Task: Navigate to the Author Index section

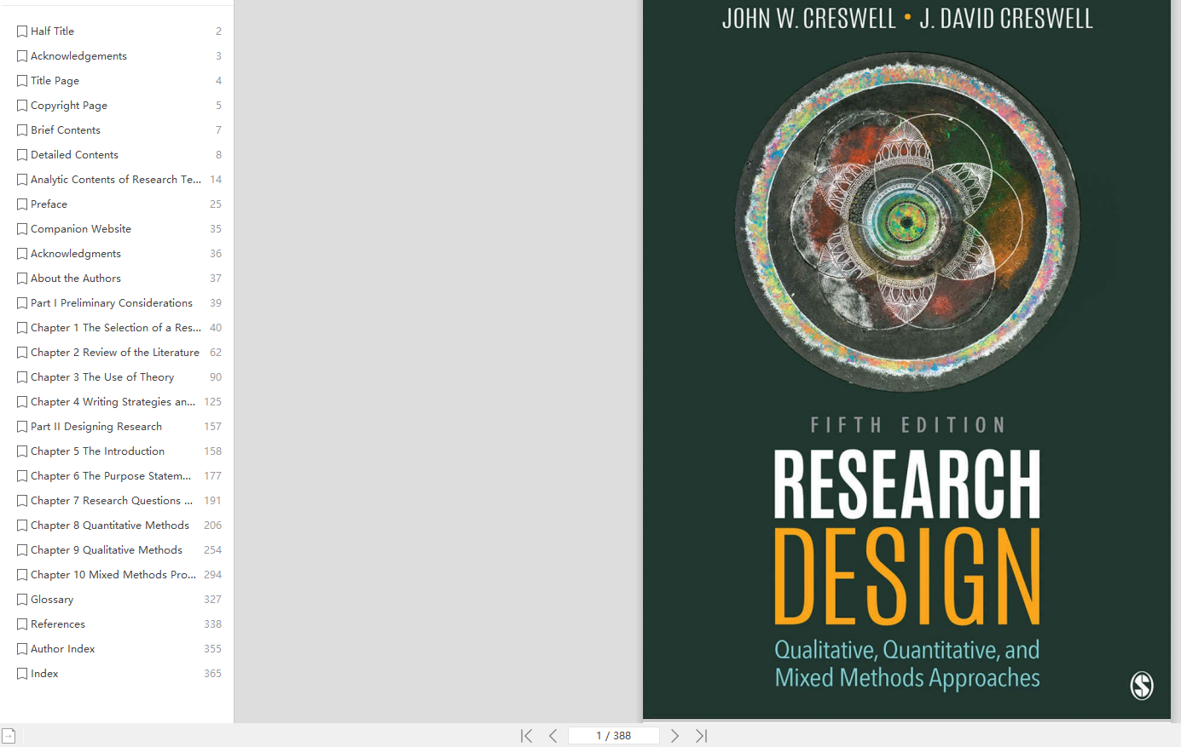Action: (63, 648)
